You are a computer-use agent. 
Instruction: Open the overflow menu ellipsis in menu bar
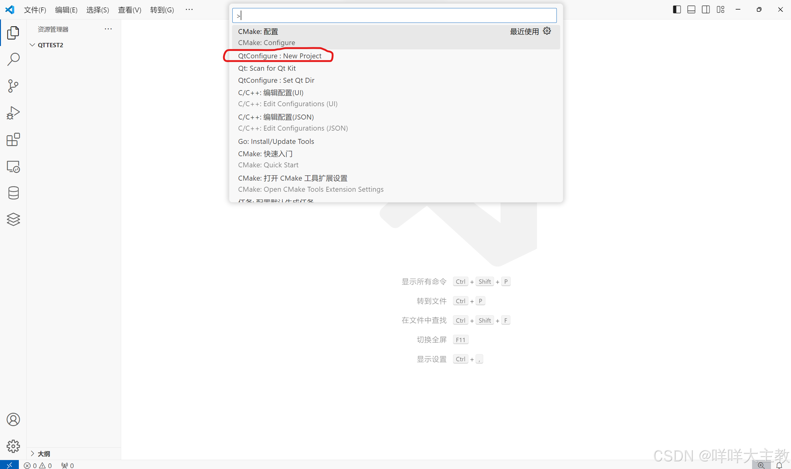coord(189,10)
